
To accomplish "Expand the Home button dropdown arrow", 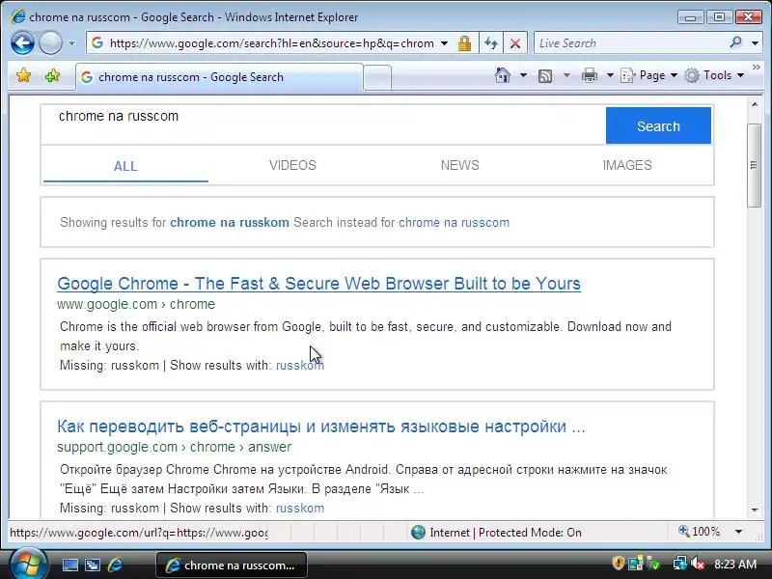I will click(x=523, y=75).
